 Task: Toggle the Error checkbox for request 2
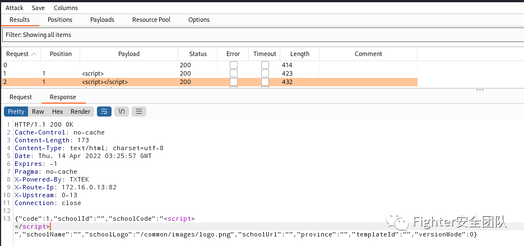coord(233,82)
